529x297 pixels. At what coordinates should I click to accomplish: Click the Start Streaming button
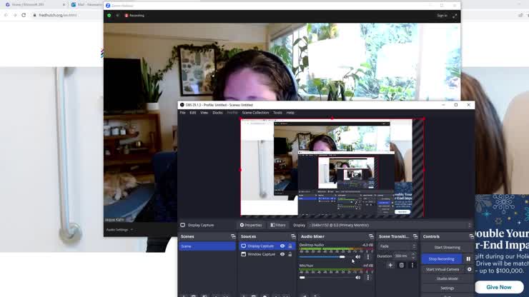click(x=447, y=247)
